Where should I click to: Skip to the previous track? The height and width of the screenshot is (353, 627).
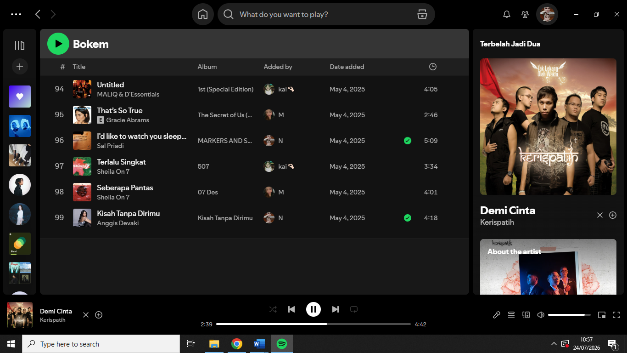291,309
